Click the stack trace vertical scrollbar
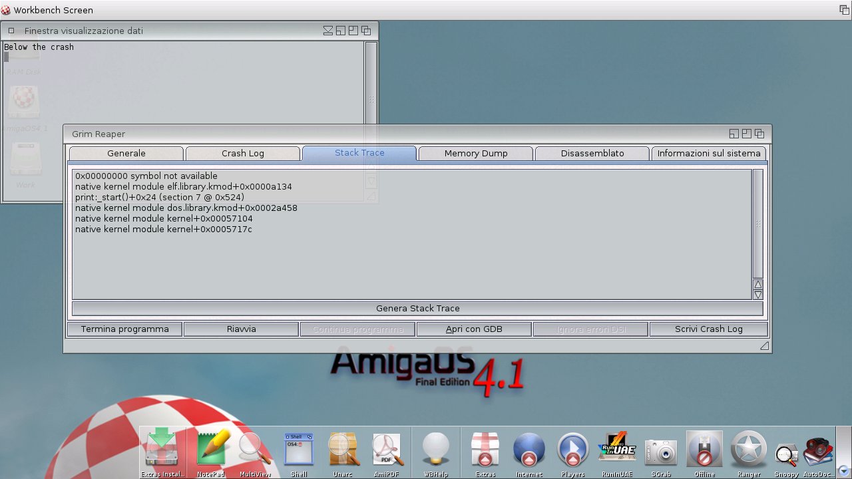The width and height of the screenshot is (852, 479). 758,224
